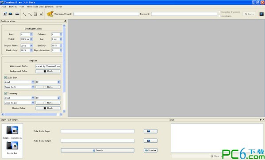Click Configuration panel scroll right arrow
This screenshot has height=160, width=265.
pos(61,114)
